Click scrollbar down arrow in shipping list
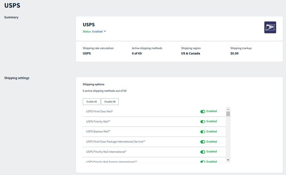This screenshot has height=175, width=286. coord(228,160)
